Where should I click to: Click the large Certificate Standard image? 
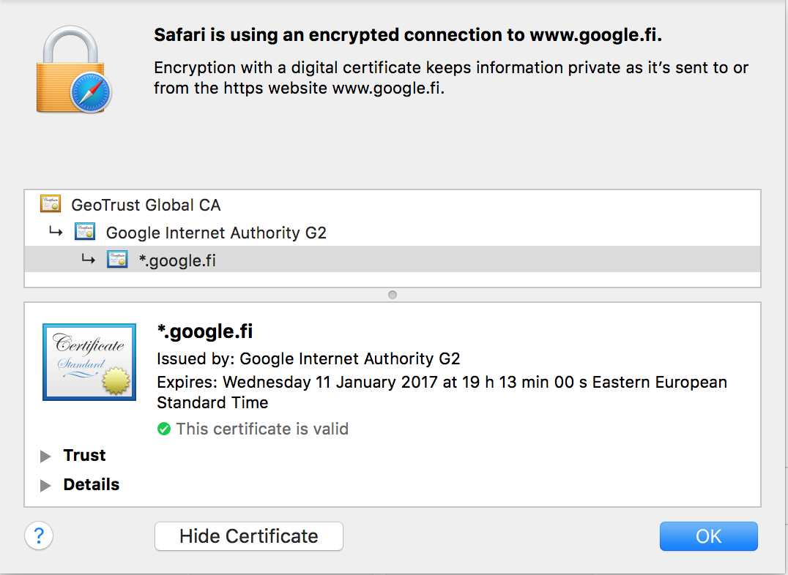click(89, 361)
